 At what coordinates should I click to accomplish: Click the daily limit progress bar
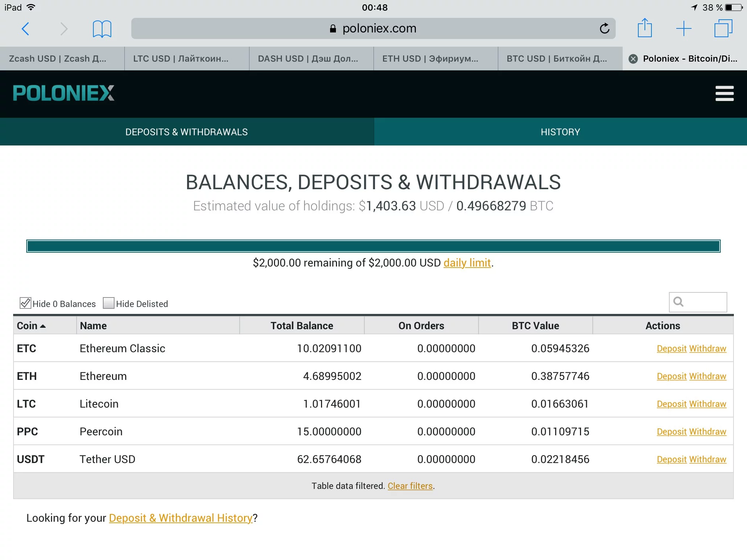point(373,246)
